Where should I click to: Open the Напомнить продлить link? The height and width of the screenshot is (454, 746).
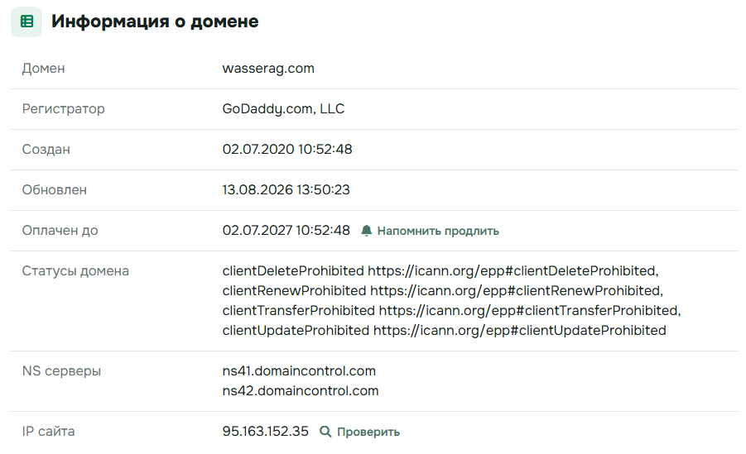tap(438, 231)
